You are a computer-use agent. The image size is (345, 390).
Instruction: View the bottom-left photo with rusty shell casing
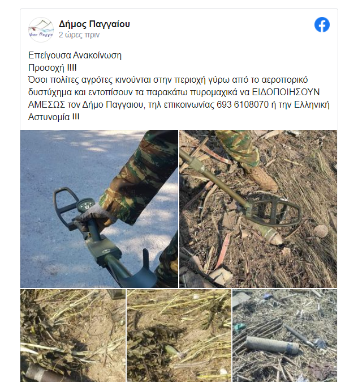click(73, 335)
